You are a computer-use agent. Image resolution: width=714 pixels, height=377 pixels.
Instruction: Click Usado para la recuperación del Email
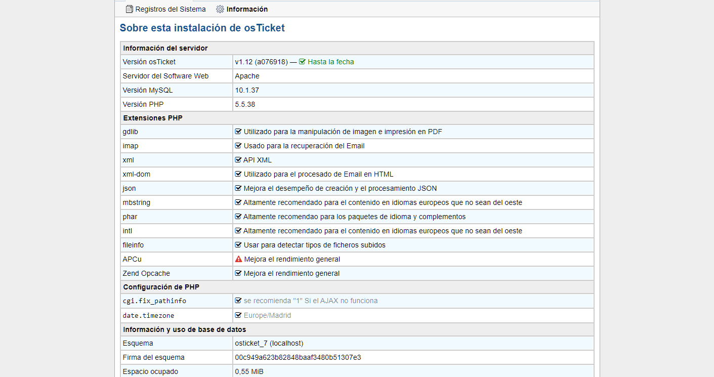click(304, 146)
